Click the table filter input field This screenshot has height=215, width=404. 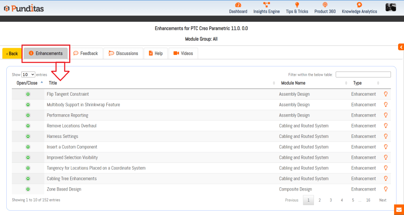(363, 74)
